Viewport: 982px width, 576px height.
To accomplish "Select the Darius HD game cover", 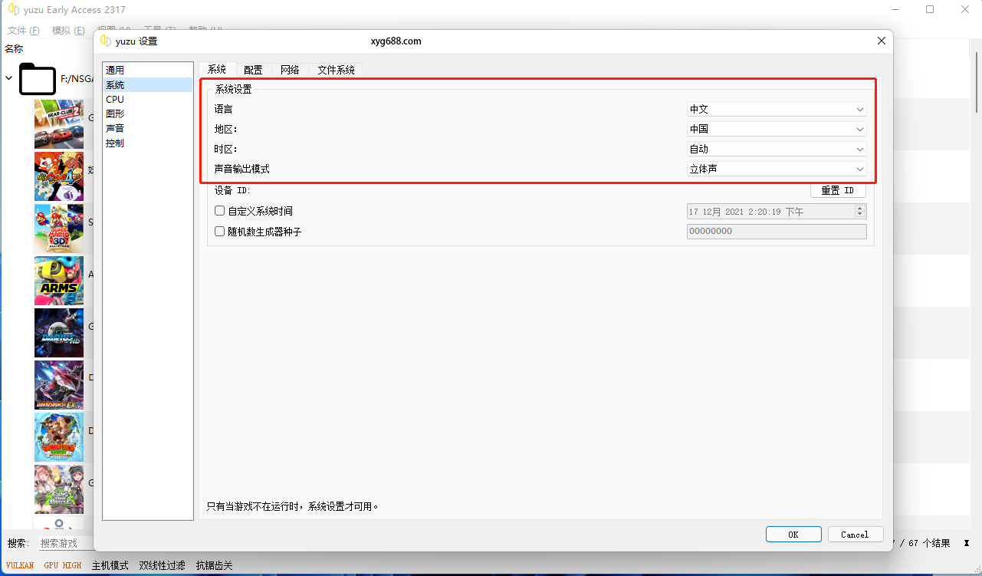I will point(59,333).
